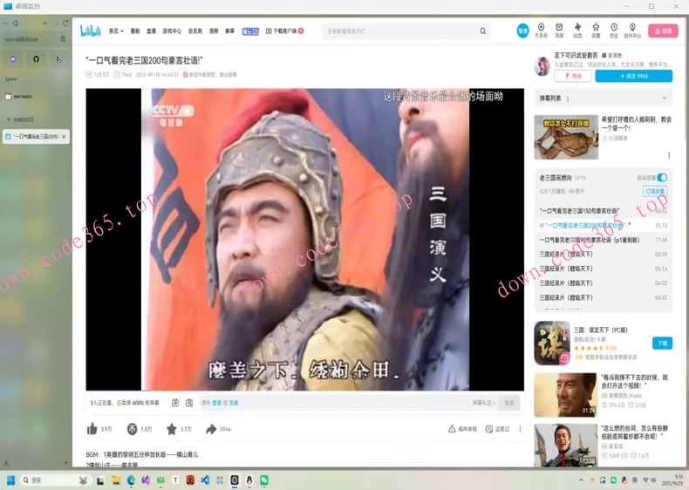This screenshot has width=689, height=490.
Task: Select playlist item 一口气看完老三国90句豪言壮语 (p1重制版)
Action: [x=603, y=240]
